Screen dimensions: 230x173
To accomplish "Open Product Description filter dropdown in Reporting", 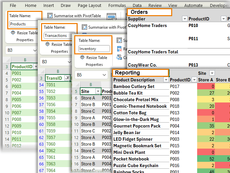I will (x=166, y=80).
